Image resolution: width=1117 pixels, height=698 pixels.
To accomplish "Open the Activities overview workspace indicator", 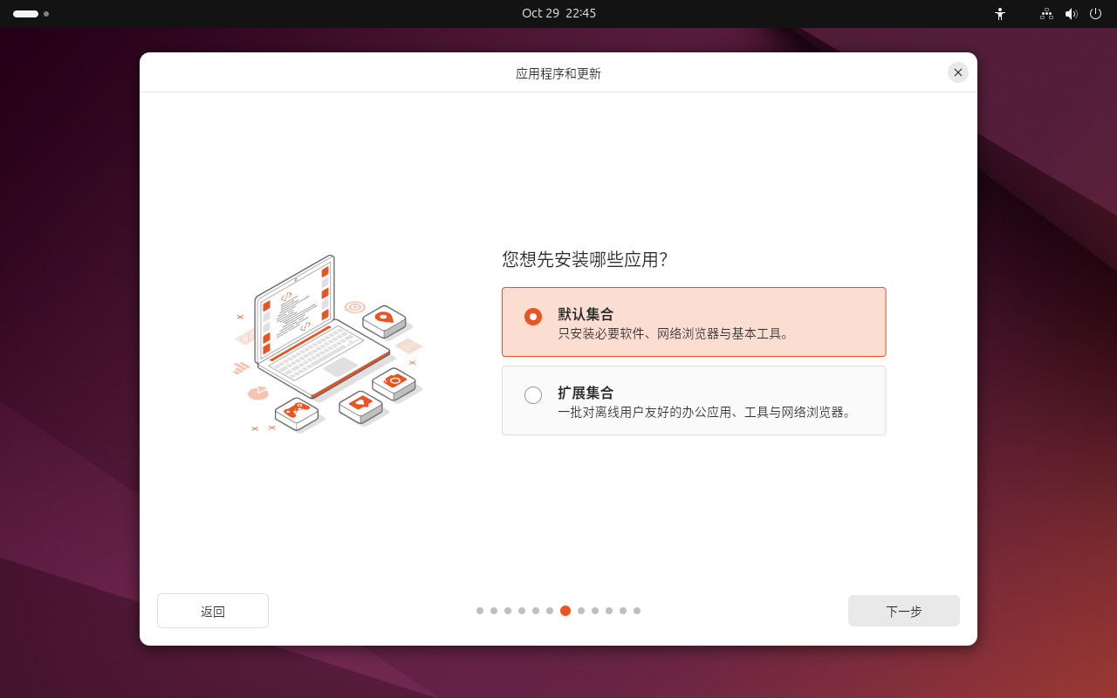I will [31, 14].
